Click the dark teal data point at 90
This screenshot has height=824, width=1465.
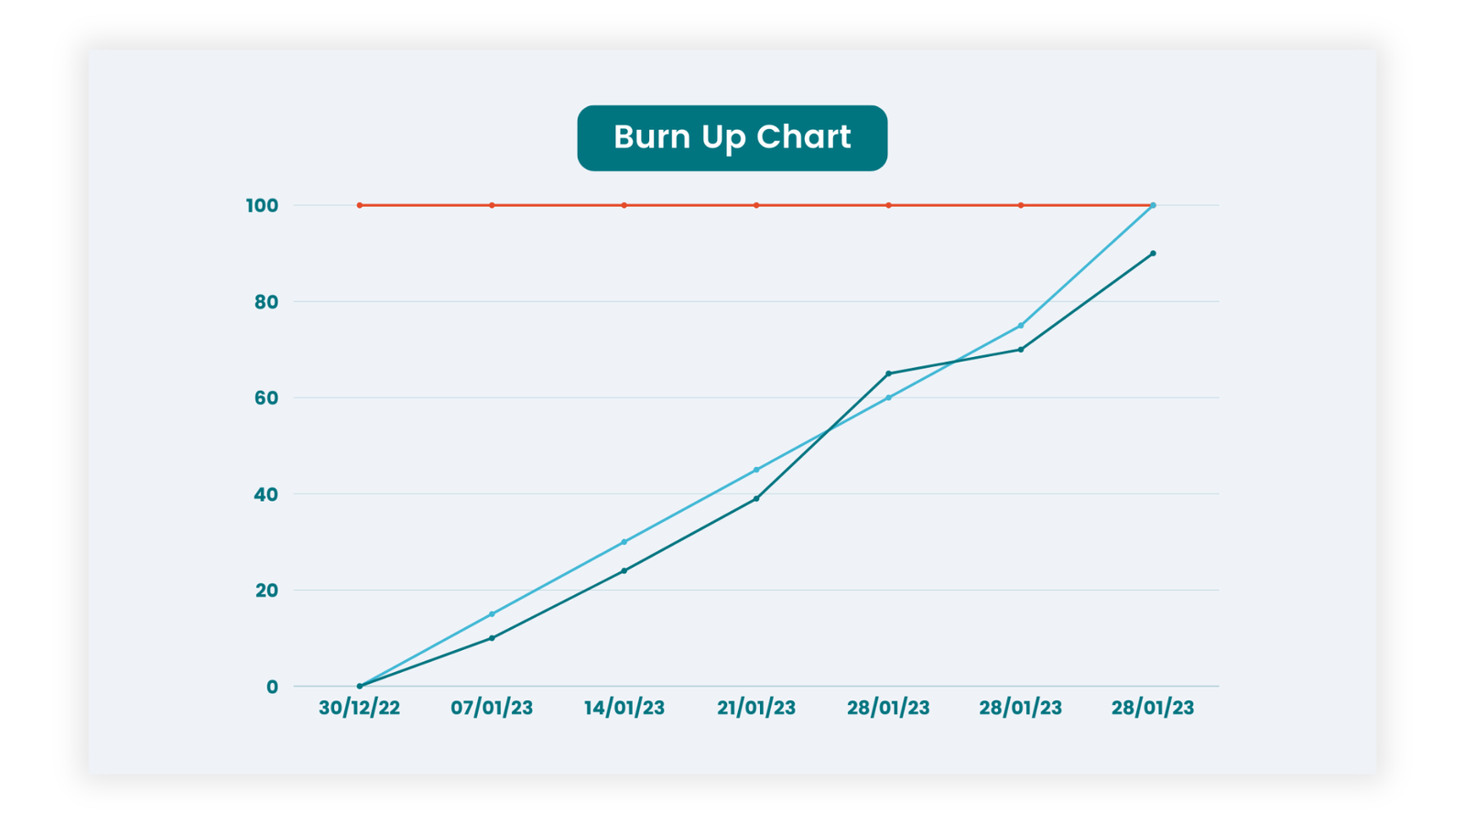point(1153,254)
